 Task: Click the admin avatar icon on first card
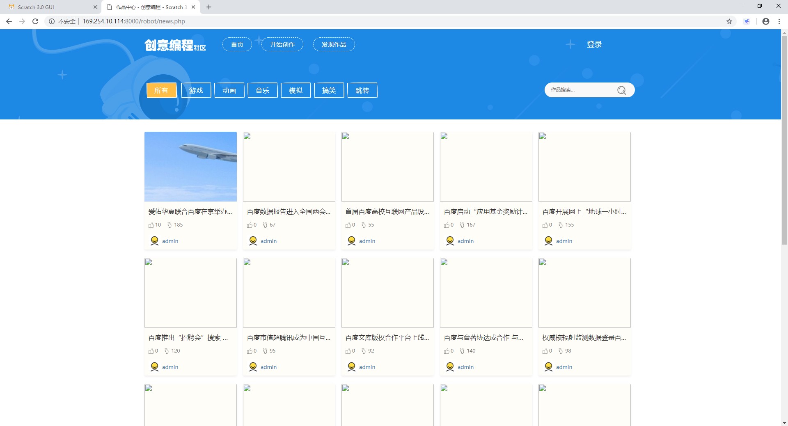coord(154,241)
